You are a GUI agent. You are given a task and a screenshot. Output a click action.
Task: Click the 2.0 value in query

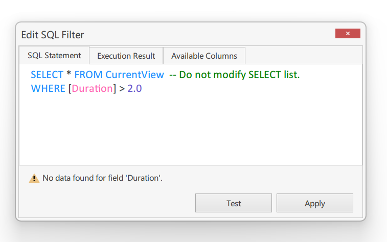coord(134,88)
